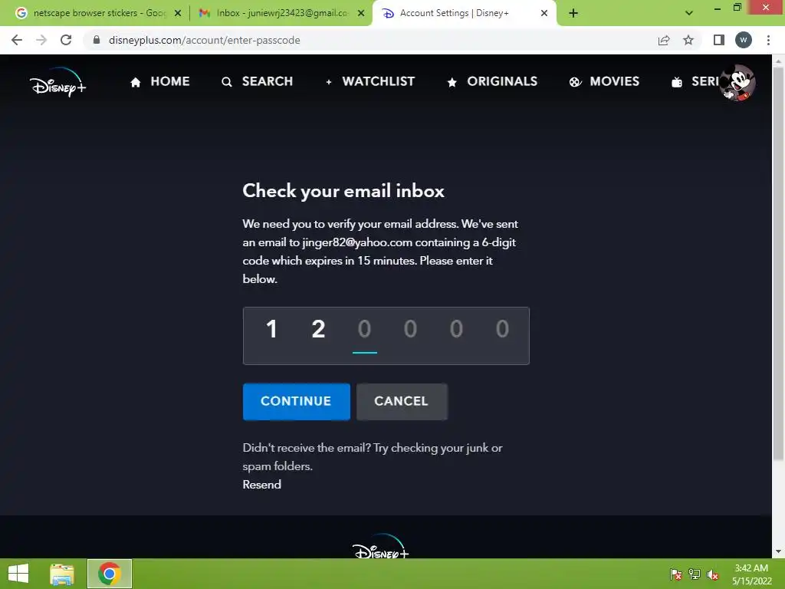The width and height of the screenshot is (785, 589).
Task: Reload the current page
Action: 66,40
